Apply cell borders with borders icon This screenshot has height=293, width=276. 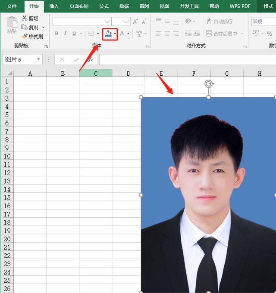[x=91, y=34]
